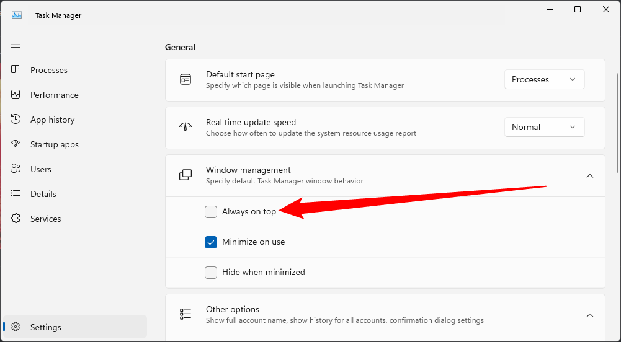Click the Services puzzle-piece icon
Viewport: 621px width, 342px height.
16,218
